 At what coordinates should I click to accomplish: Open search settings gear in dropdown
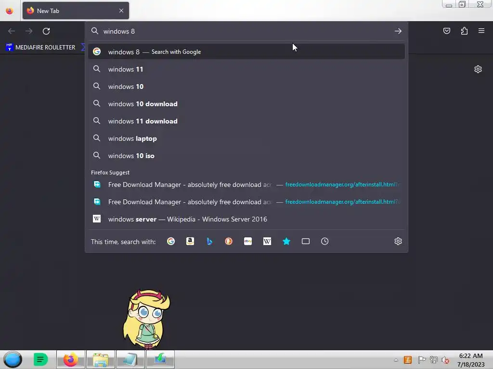pos(398,241)
